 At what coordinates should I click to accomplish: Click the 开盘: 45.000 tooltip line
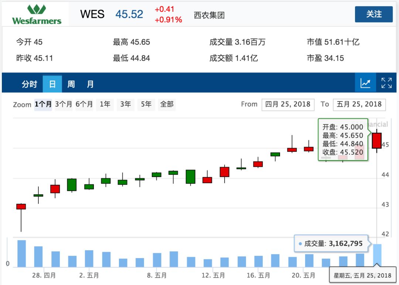pos(343,127)
